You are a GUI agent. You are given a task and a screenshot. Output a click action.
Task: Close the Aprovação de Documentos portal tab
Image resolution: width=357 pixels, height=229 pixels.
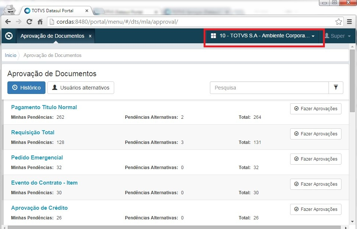coord(90,36)
